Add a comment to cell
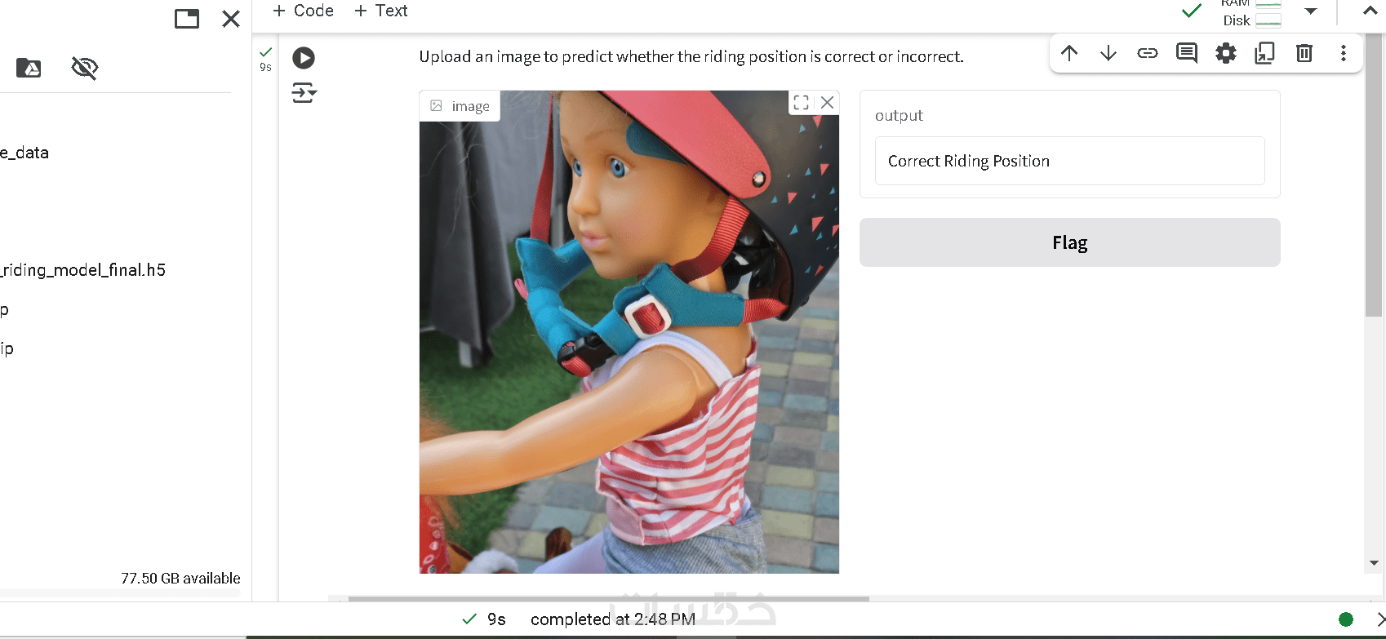1386x639 pixels. click(x=1187, y=53)
